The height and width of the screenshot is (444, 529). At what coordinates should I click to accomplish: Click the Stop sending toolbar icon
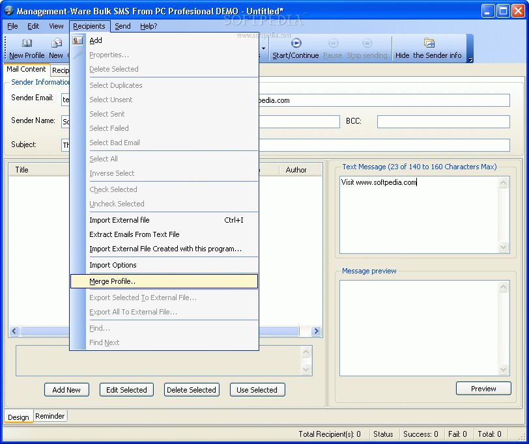[367, 43]
